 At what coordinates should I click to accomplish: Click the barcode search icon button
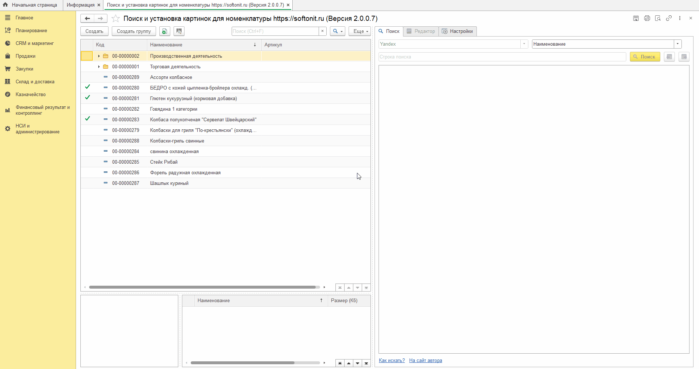click(179, 31)
